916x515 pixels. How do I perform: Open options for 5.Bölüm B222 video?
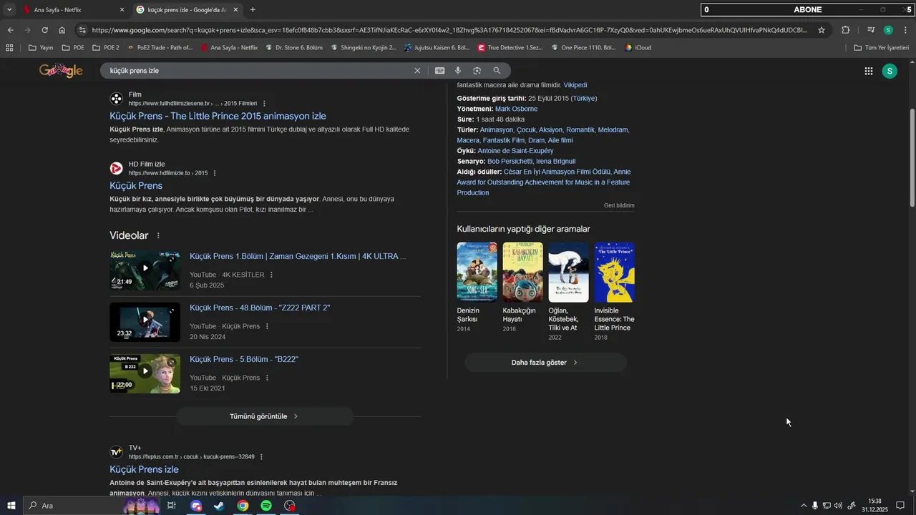pyautogui.click(x=267, y=378)
